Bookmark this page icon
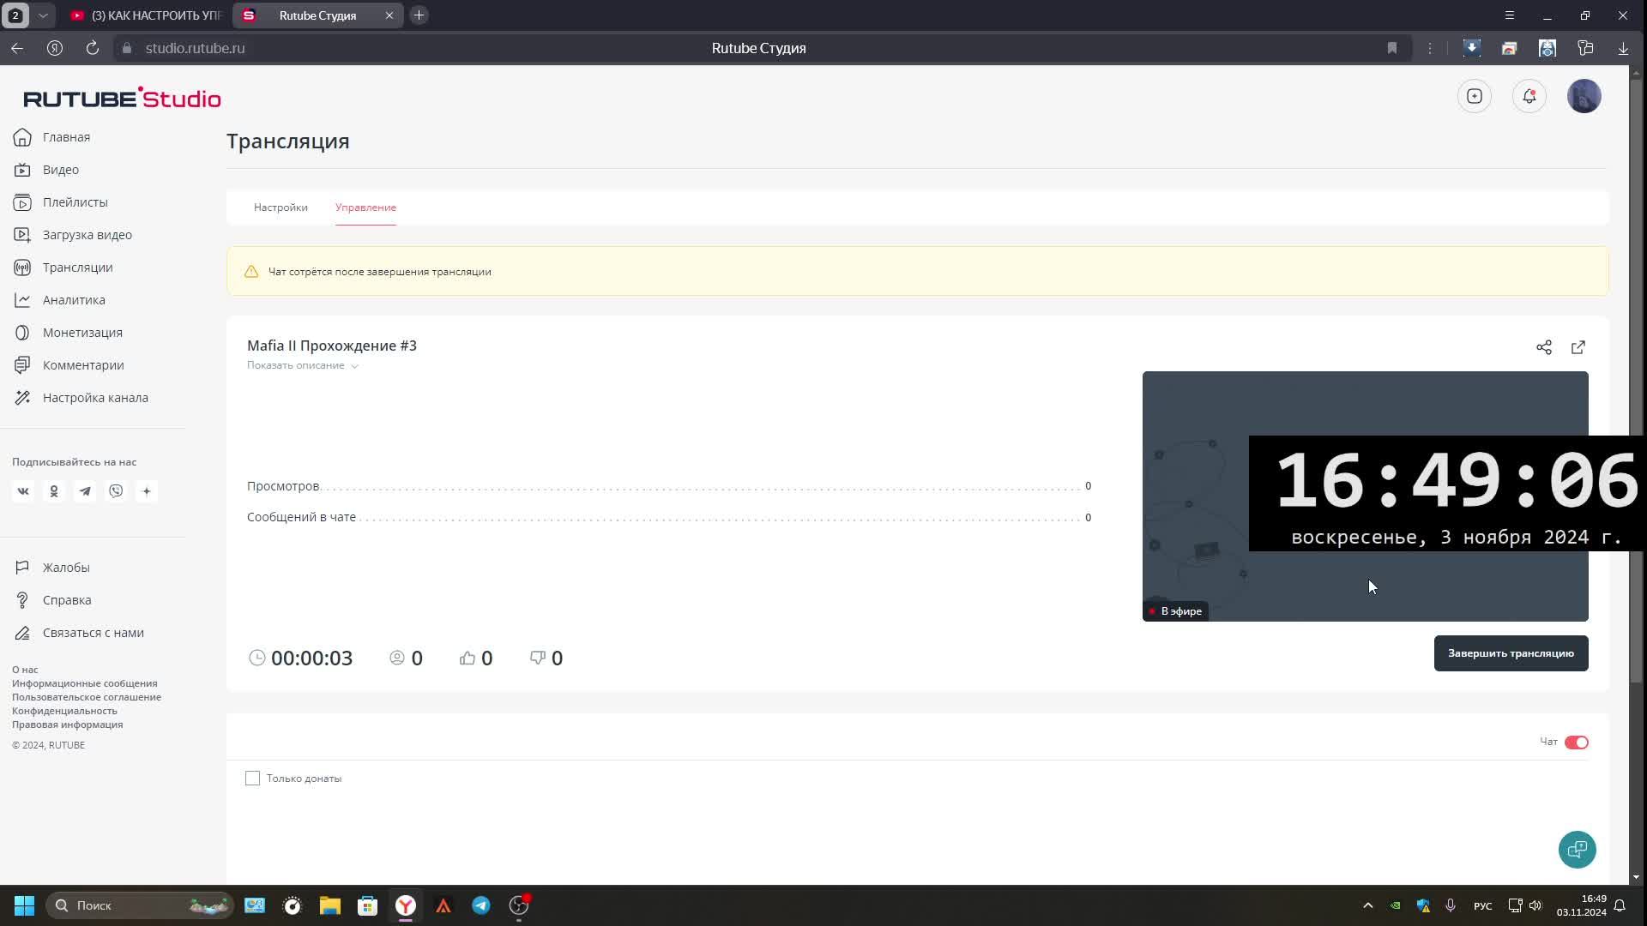The width and height of the screenshot is (1647, 926). [x=1392, y=48]
